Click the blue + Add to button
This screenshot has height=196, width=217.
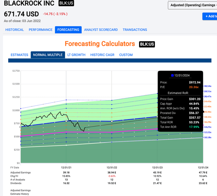point(210,16)
